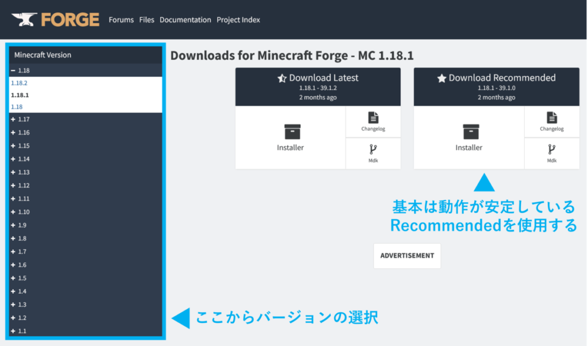This screenshot has width=588, height=346.
Task: Click Installer icon under Download Latest
Action: [292, 132]
